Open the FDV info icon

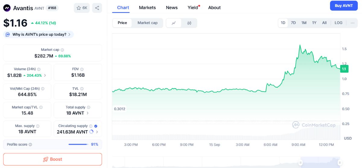click(x=82, y=69)
